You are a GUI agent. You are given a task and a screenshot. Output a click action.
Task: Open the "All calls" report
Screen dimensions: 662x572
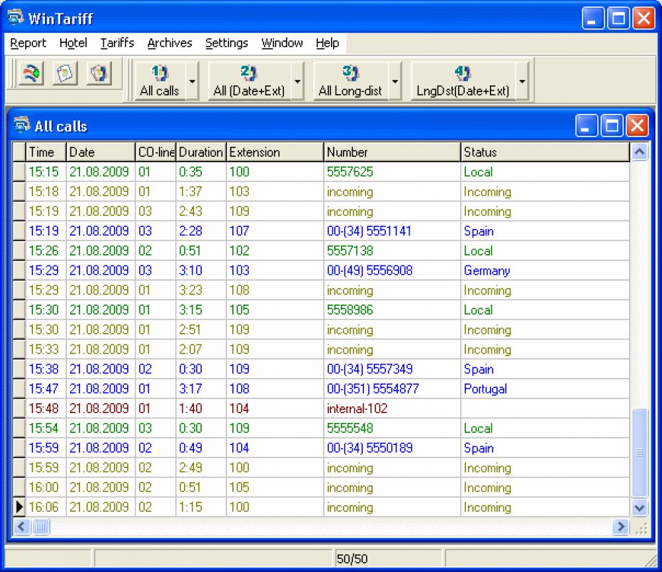tap(160, 79)
